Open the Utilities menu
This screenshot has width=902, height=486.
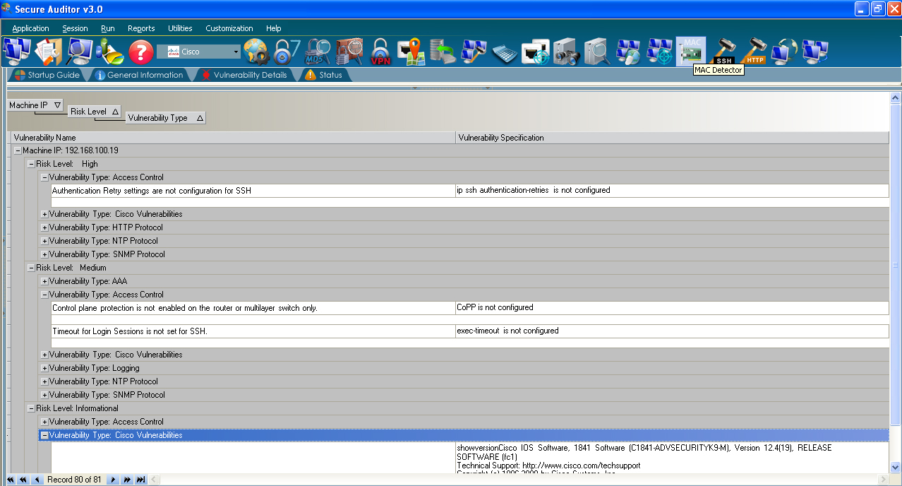click(x=180, y=28)
